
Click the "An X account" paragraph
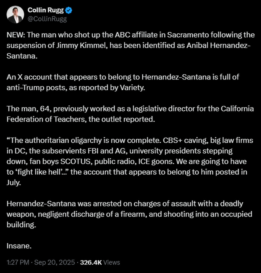click(123, 82)
